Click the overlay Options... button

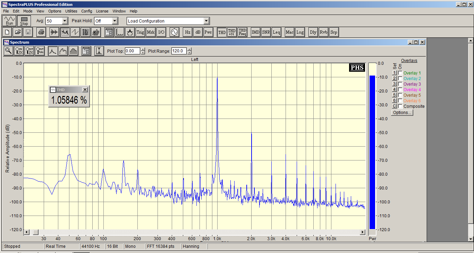[402, 113]
